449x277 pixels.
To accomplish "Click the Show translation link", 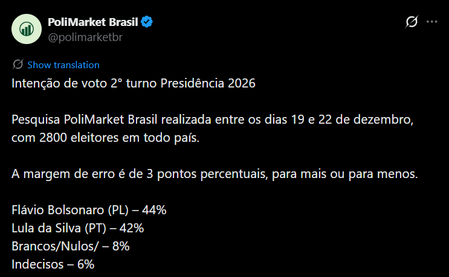I will pos(63,65).
